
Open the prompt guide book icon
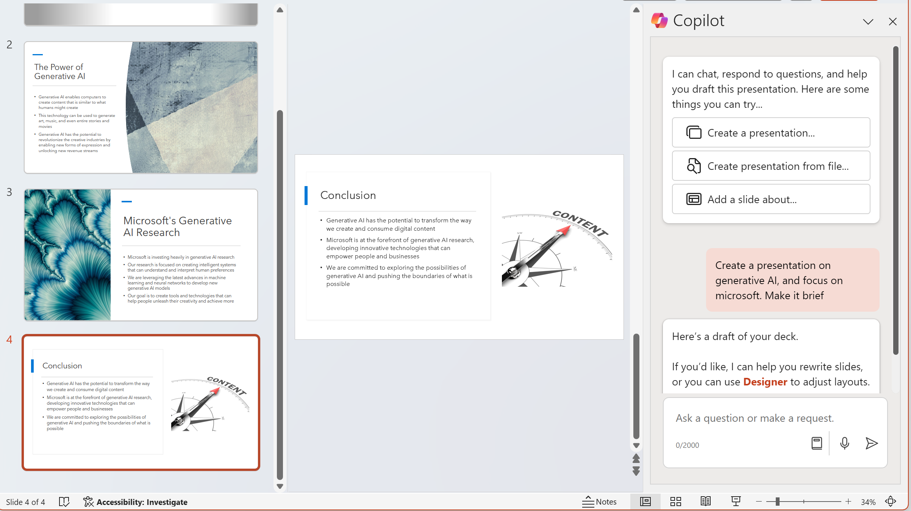tap(817, 443)
